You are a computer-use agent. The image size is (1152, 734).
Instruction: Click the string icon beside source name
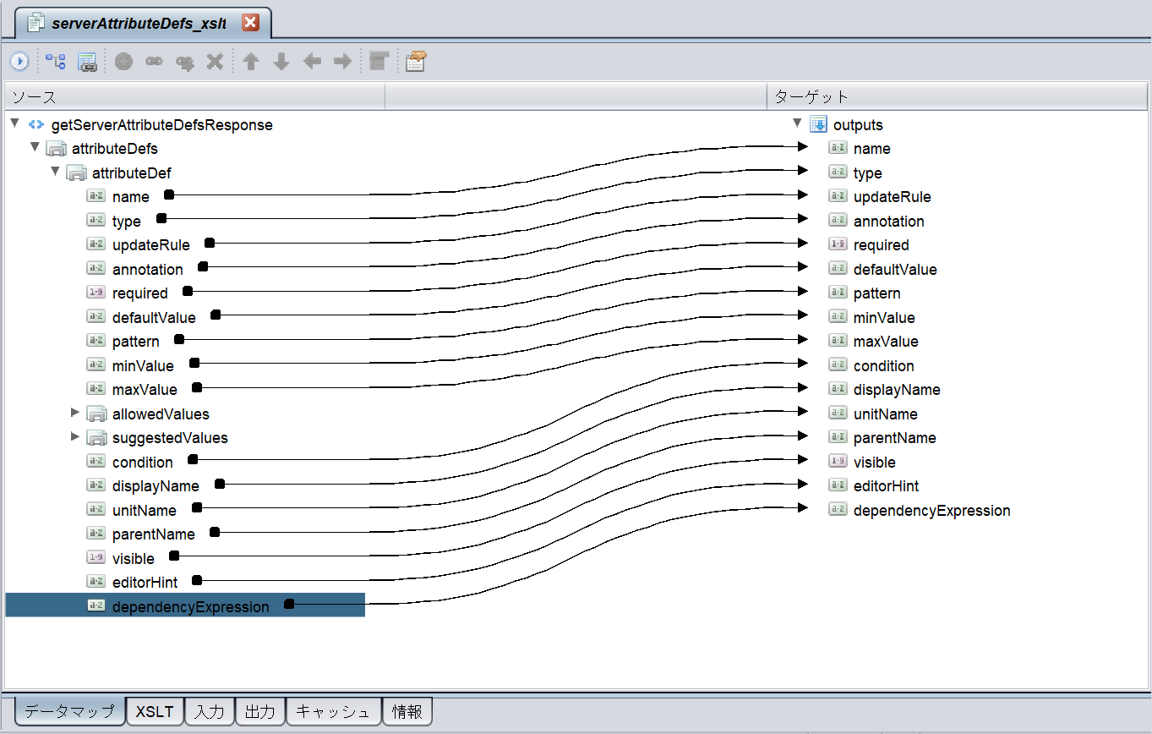(x=96, y=196)
